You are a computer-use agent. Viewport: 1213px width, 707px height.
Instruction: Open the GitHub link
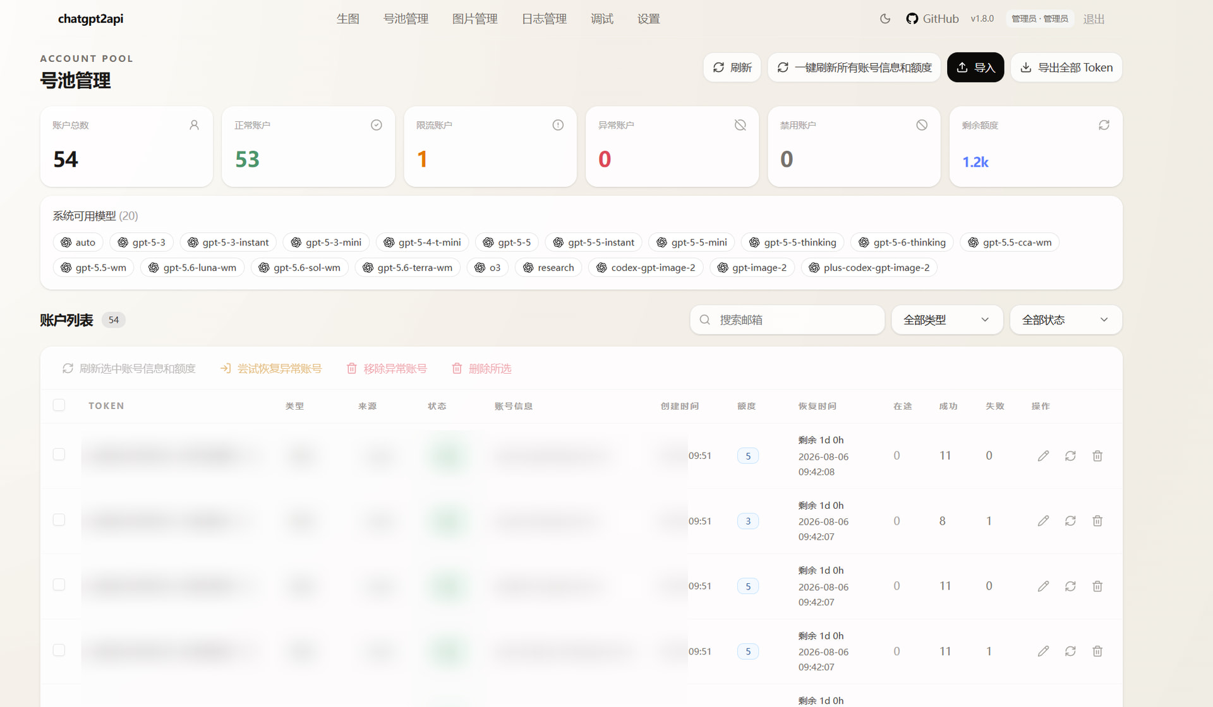click(932, 19)
